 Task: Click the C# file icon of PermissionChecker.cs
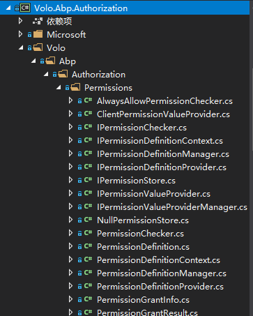coord(88,233)
